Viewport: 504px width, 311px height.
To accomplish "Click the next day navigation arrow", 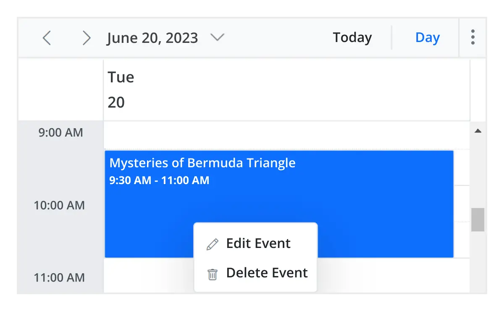I will 87,37.
